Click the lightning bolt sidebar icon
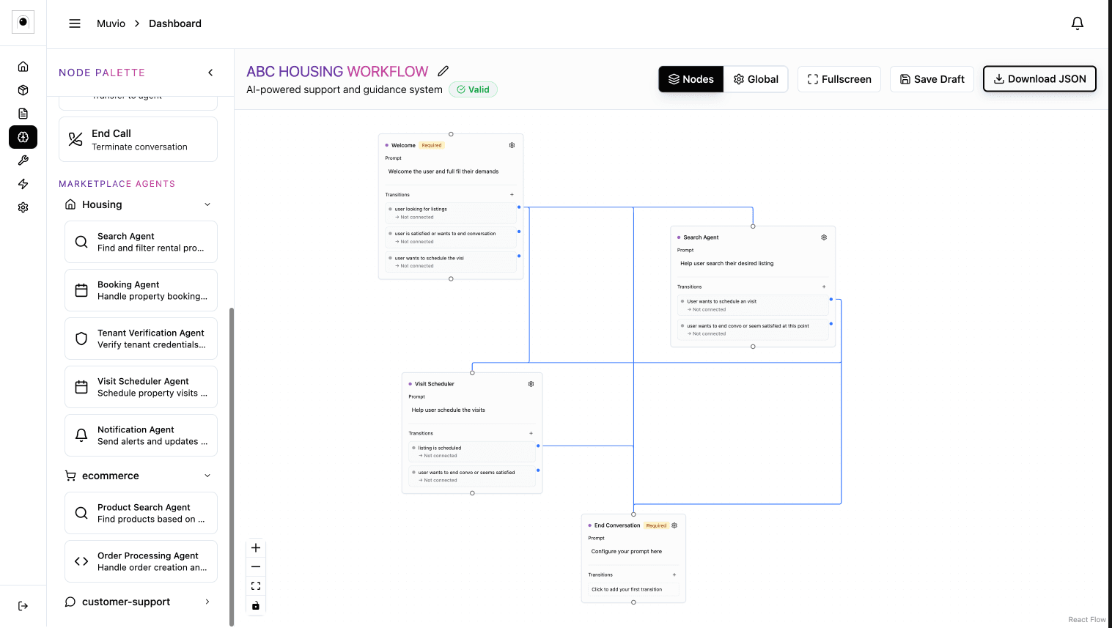This screenshot has width=1112, height=628. [x=23, y=184]
